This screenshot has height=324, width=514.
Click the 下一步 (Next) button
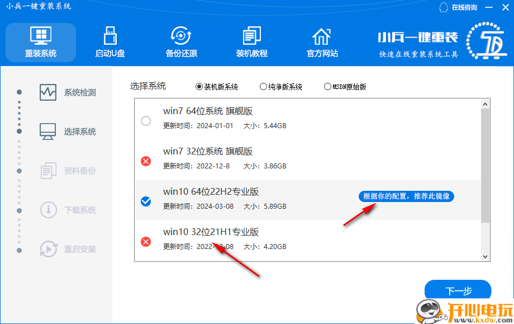pyautogui.click(x=458, y=290)
